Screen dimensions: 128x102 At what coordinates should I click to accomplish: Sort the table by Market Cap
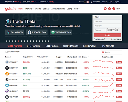pyautogui.click(x=72, y=57)
